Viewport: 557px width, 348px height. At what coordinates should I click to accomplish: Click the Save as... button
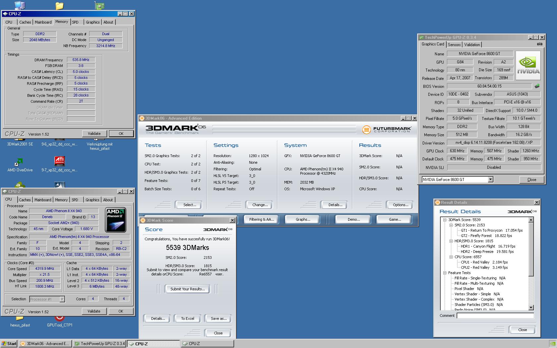219,319
